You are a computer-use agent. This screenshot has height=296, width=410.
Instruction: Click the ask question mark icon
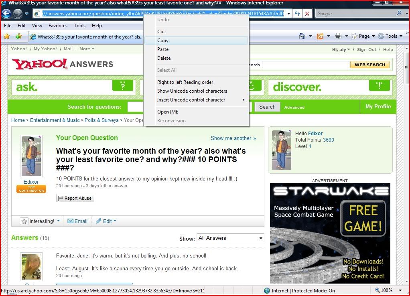click(123, 85)
